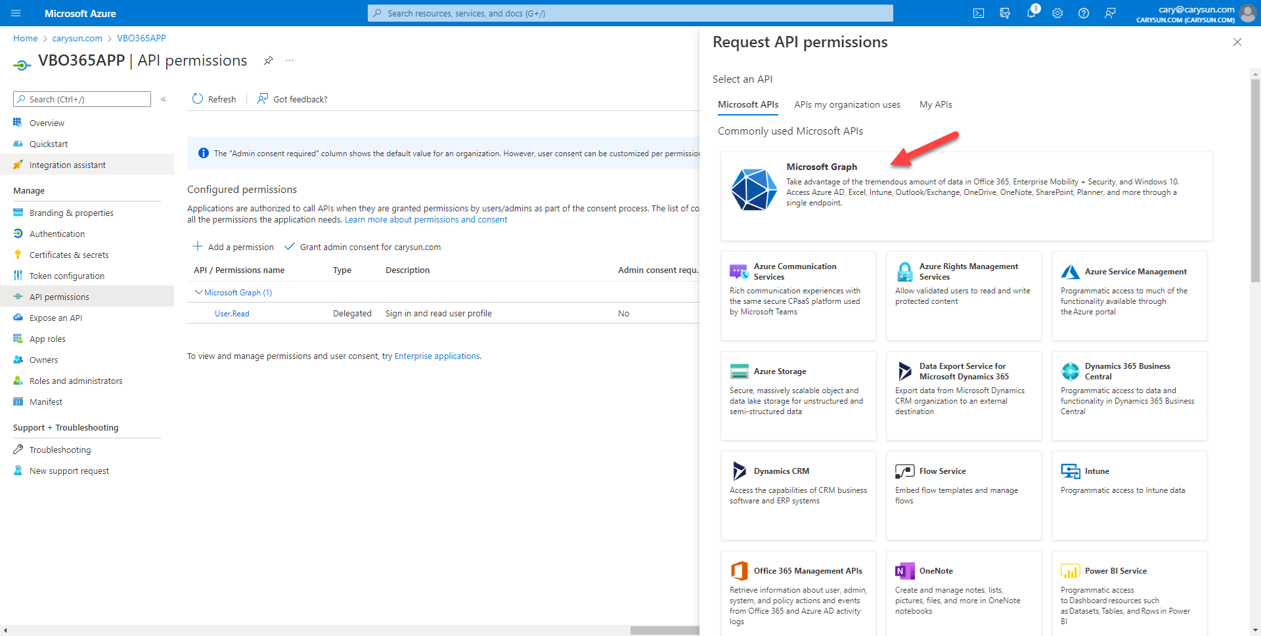Image resolution: width=1261 pixels, height=636 pixels.
Task: Click the horizontal scrollbar at the bottom
Action: coord(665,630)
